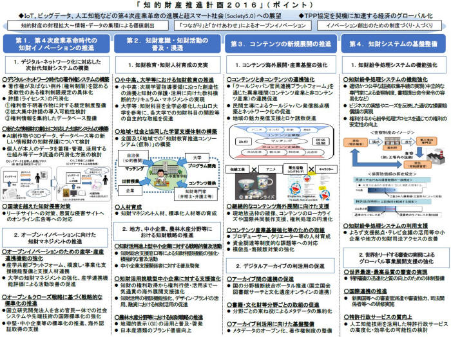Open the blue header "第1．第4次産業革命時代の知財イノベーションの推進"
Image resolution: width=451 pixels, height=337 pixels.
57,44
